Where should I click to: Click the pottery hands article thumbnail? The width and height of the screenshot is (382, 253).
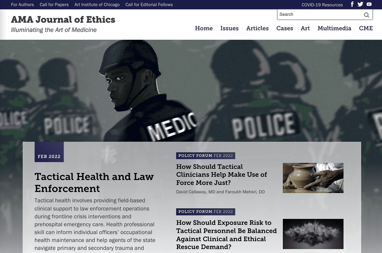coord(313,178)
